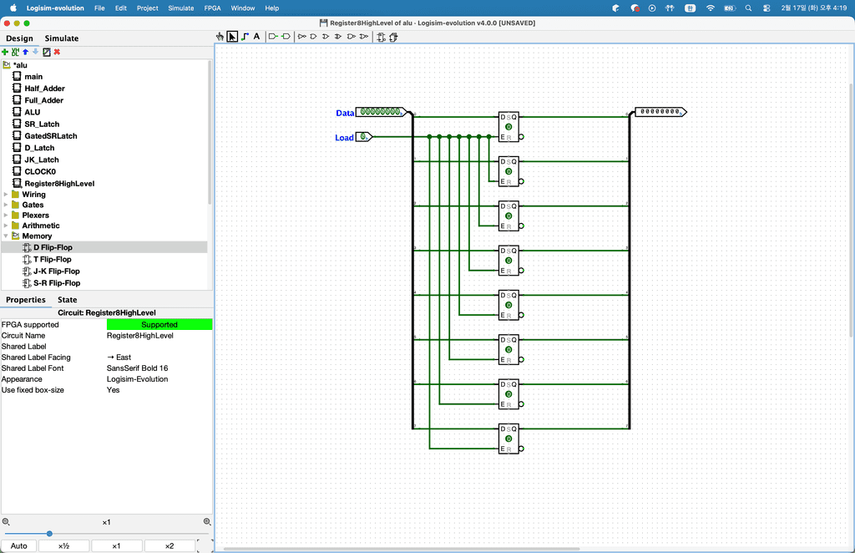Expand the Wiring library folder
The image size is (855, 553).
[6, 195]
